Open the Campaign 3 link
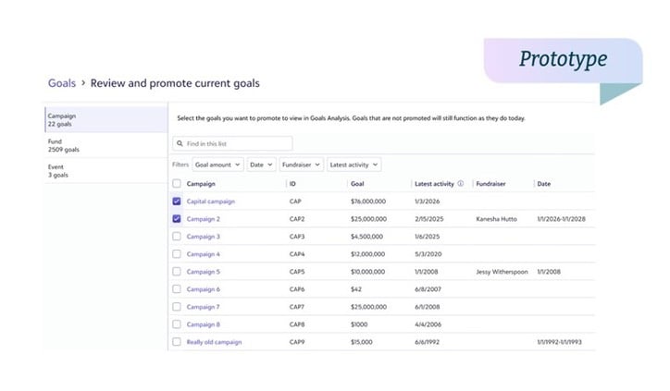Image resolution: width=670 pixels, height=391 pixels. tap(203, 237)
